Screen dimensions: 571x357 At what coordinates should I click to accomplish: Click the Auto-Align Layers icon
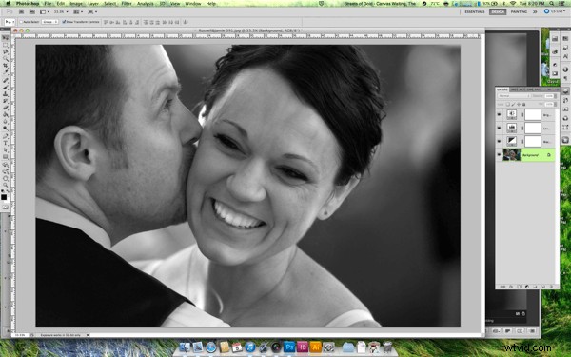[x=186, y=22]
